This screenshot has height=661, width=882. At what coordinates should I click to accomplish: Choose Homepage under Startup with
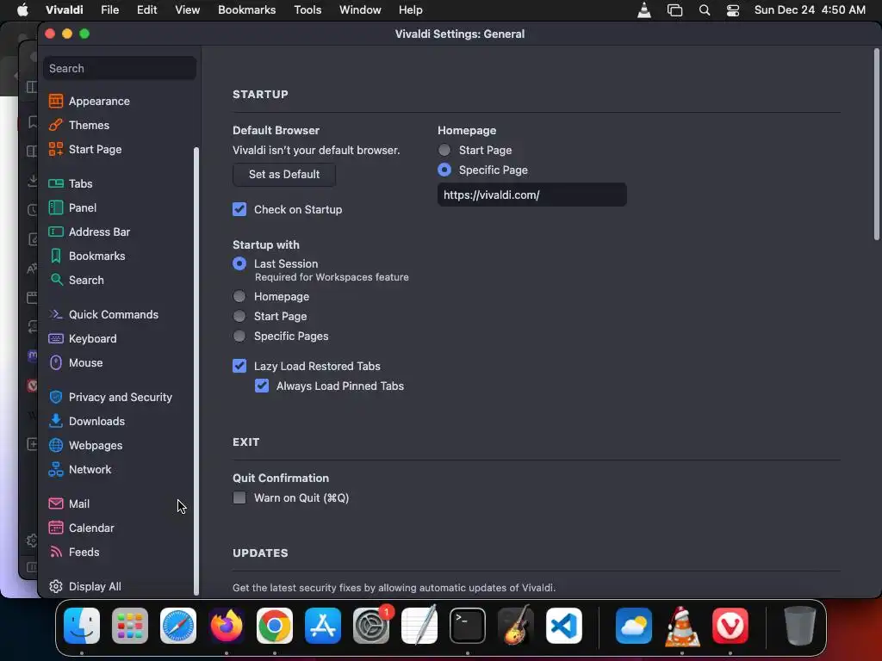pos(239,296)
